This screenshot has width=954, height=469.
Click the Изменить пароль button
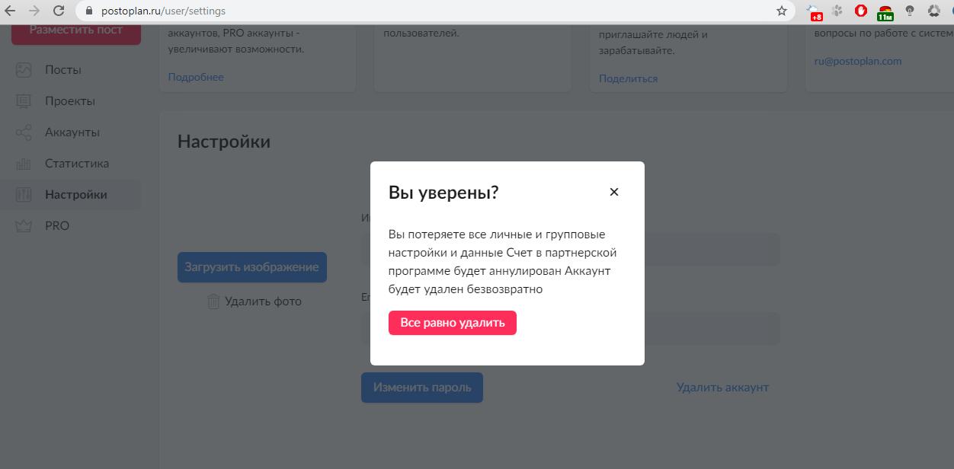coord(422,388)
